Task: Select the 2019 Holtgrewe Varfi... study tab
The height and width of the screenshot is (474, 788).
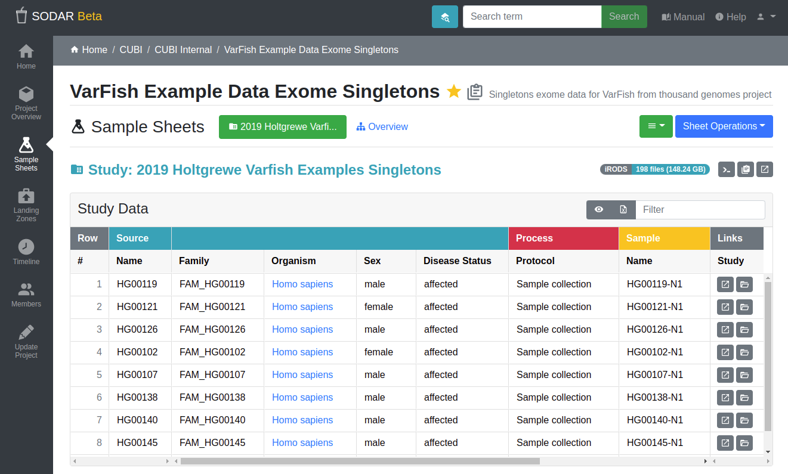Action: point(283,127)
